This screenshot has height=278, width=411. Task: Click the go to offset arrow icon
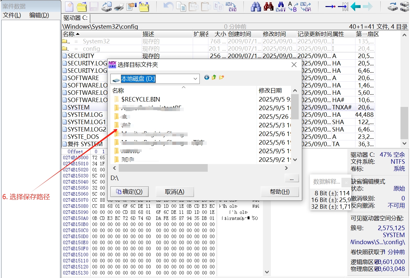[x=330, y=6]
